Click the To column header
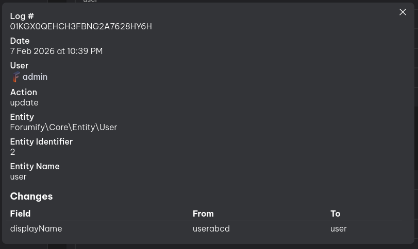 pyautogui.click(x=335, y=214)
